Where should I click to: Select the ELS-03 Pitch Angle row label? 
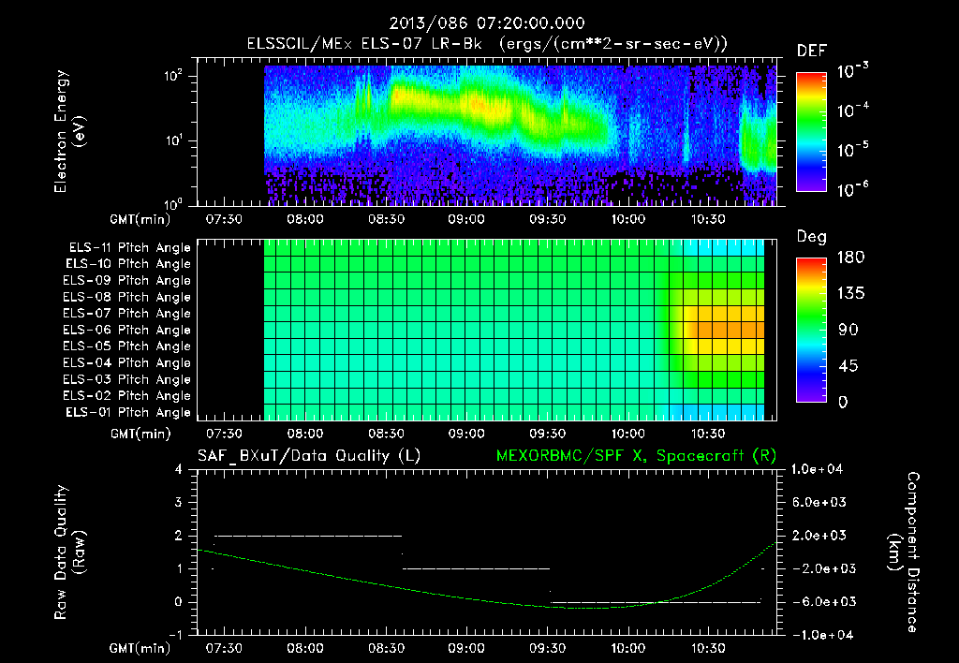127,380
